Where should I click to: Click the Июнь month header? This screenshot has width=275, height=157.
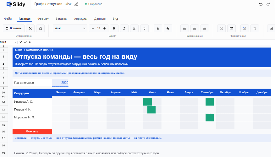point(152,92)
